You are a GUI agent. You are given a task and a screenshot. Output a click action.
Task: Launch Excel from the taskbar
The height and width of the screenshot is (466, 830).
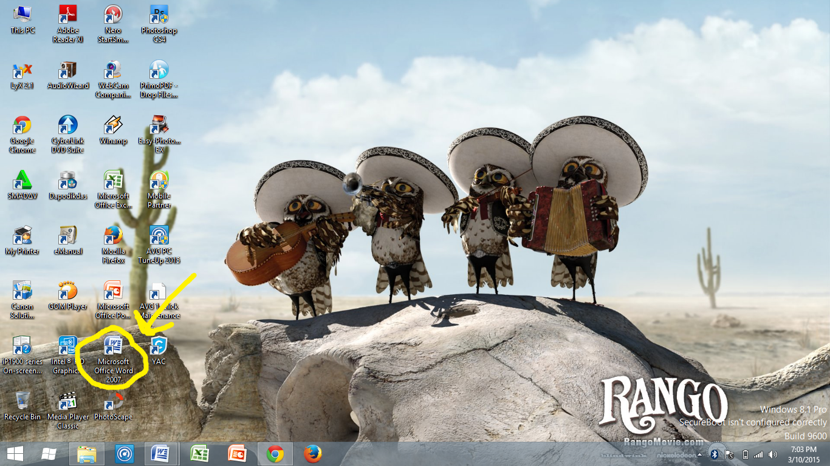200,454
